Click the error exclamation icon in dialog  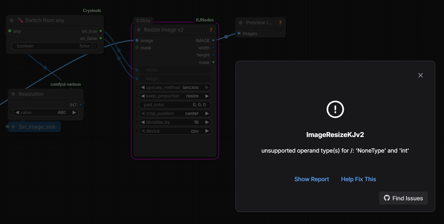coord(335,109)
